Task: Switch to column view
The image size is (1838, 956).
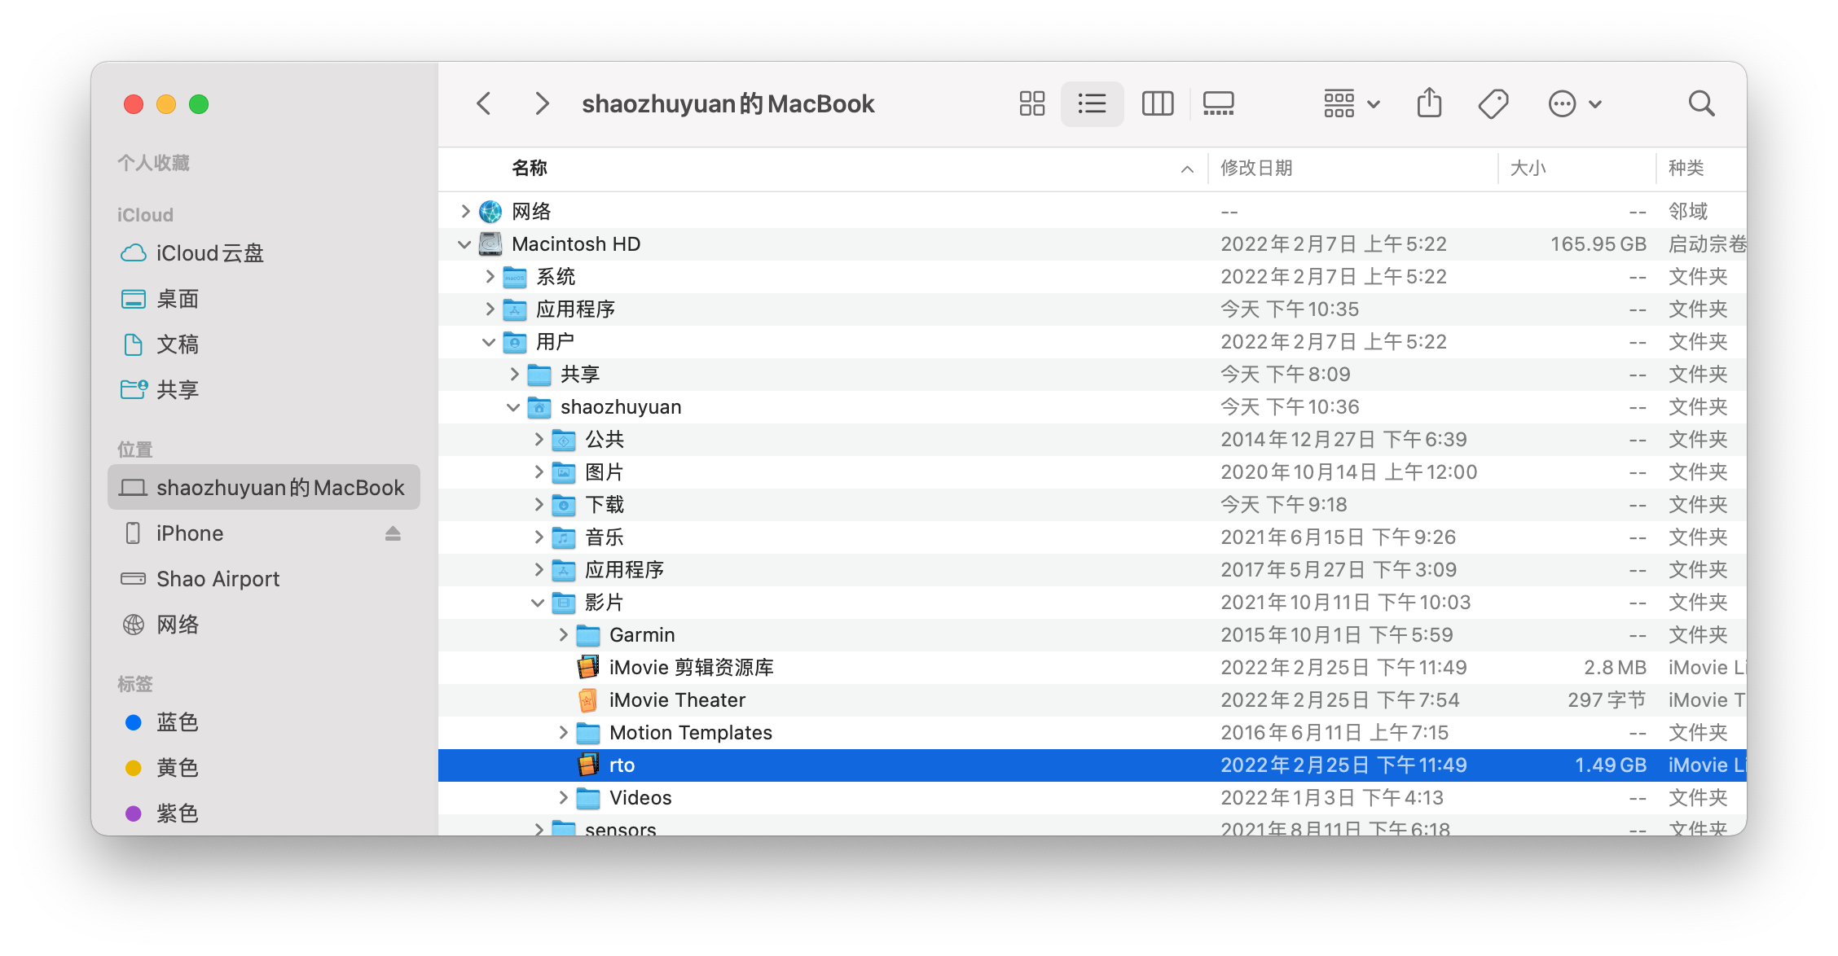Action: (1157, 103)
